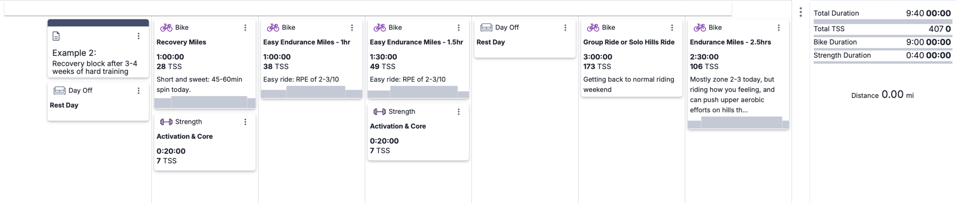Click Easy Endurance Miles - 1hr workout graph
956x203 pixels.
pos(311,92)
